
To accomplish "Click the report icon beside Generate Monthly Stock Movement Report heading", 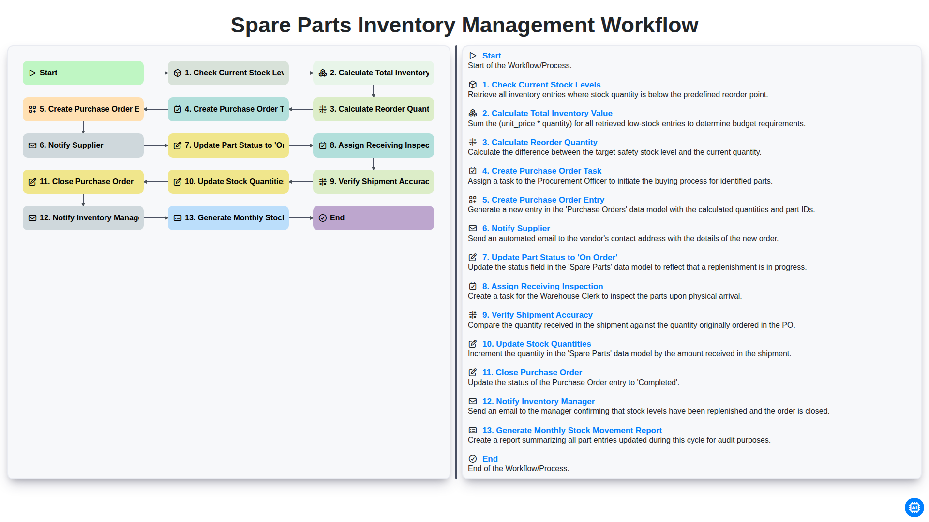I will [x=473, y=430].
